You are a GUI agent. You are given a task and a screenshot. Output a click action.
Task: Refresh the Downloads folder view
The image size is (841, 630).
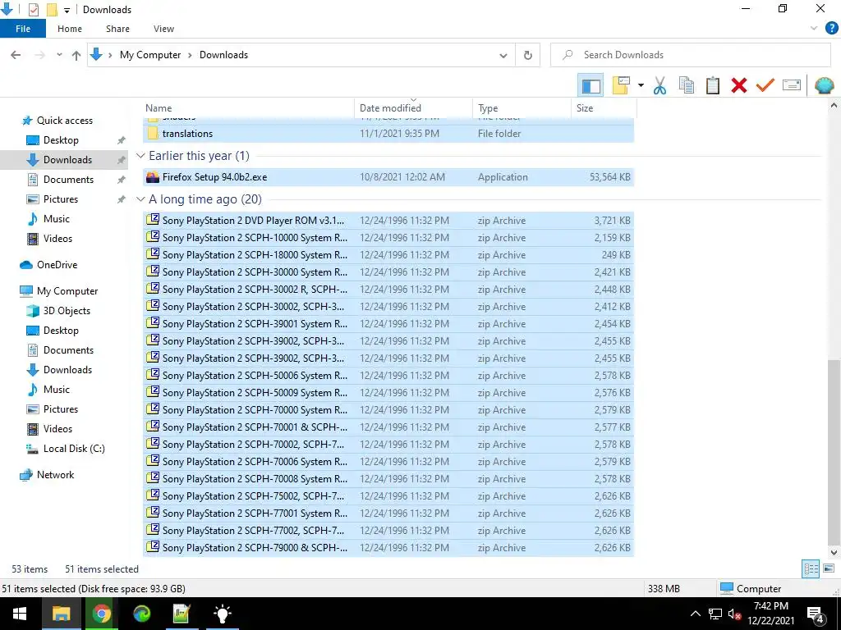pos(528,55)
